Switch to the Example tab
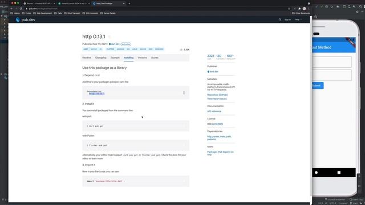The height and width of the screenshot is (205, 365). 115,58
